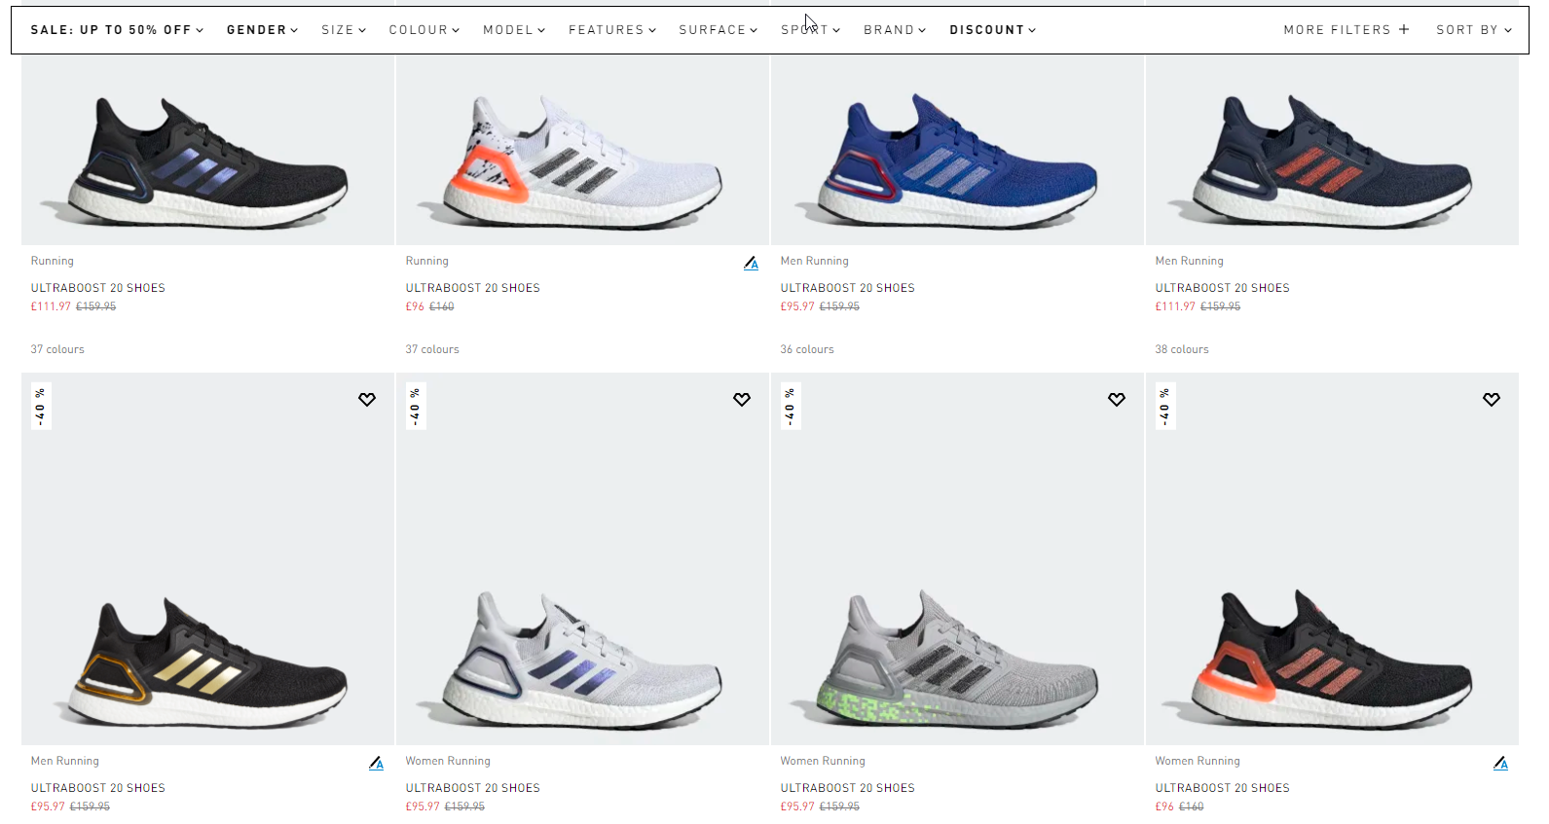Select the grey shoe with green sole image

958,559
